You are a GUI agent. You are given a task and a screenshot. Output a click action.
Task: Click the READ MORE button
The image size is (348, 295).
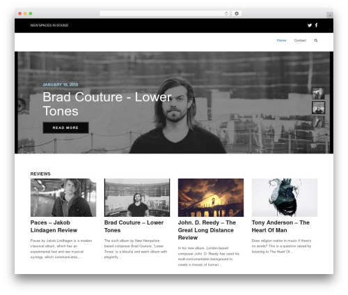pyautogui.click(x=65, y=128)
